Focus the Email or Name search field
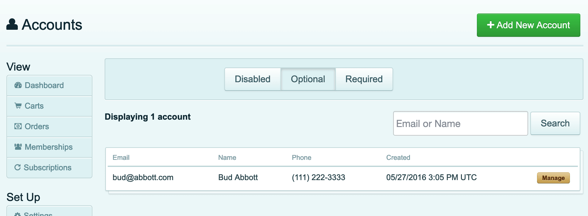This screenshot has height=216, width=588. click(460, 123)
